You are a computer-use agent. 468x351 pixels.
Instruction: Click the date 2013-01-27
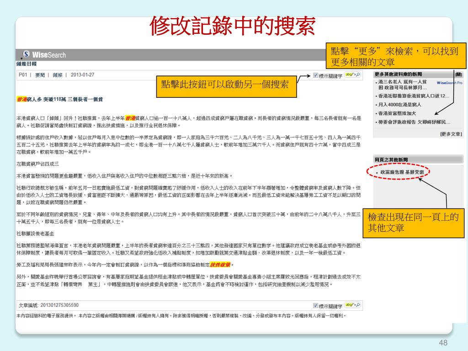82,74
